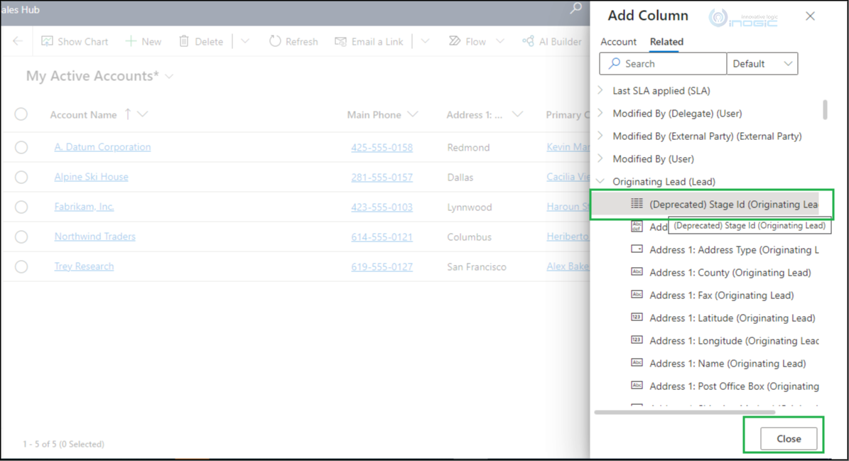
Task: Expand the Flow chevron
Action: point(499,41)
